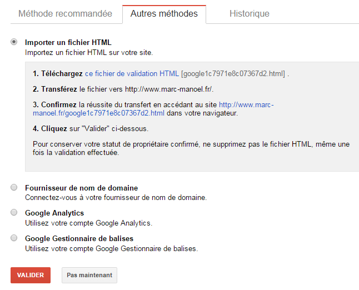Image resolution: width=359 pixels, height=290 pixels.
Task: Click the bold 'Google Analytics' heading text
Action: [54, 213]
